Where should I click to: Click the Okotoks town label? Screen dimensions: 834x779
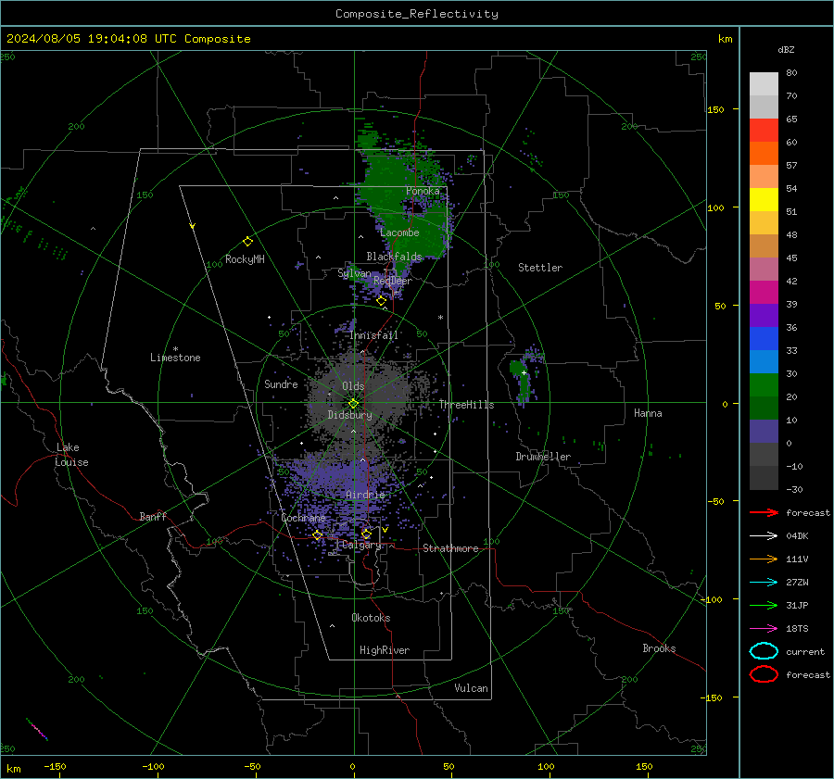pyautogui.click(x=371, y=618)
